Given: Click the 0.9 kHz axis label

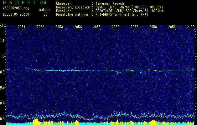Looking at the screenshot, I should click(3, 72).
